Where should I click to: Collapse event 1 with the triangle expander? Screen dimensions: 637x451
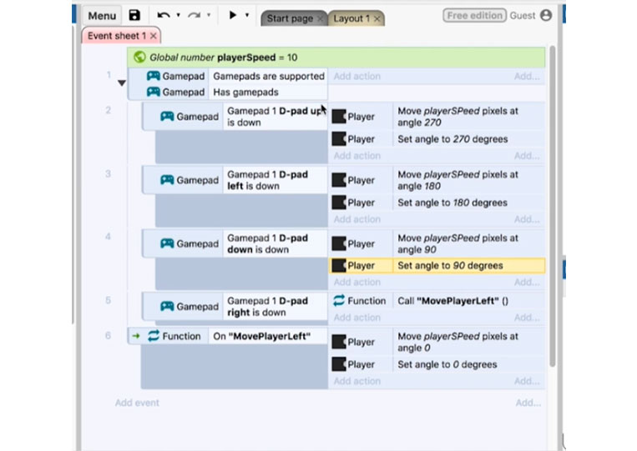pyautogui.click(x=121, y=83)
